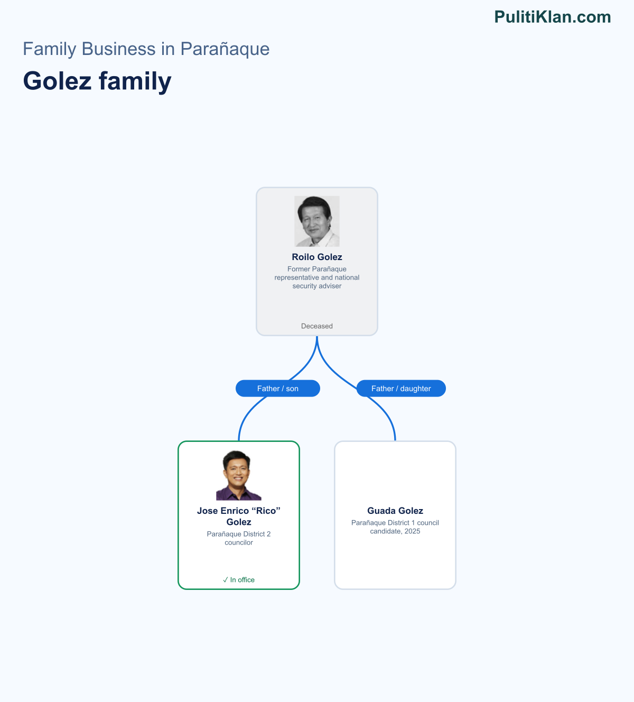Click the Father / son relationship label
The image size is (634, 702).
pos(278,389)
